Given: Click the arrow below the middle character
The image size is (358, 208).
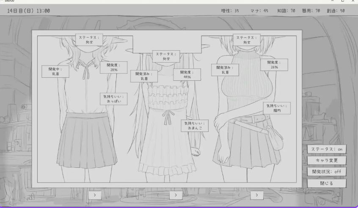Looking at the screenshot, I should (x=176, y=195).
